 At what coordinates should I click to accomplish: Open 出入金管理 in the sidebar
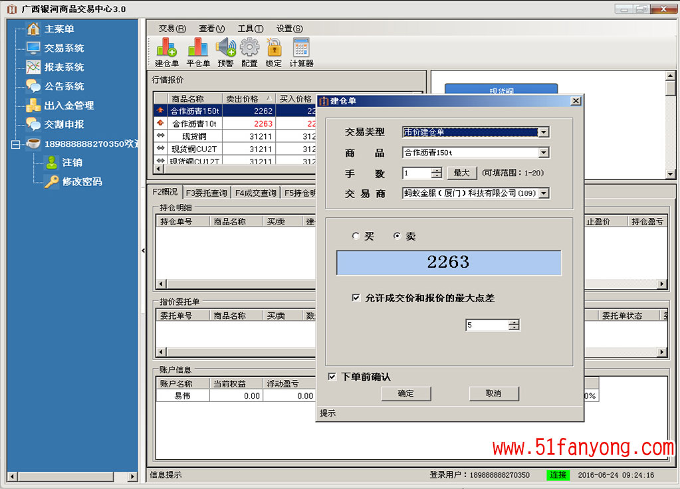pyautogui.click(x=68, y=105)
